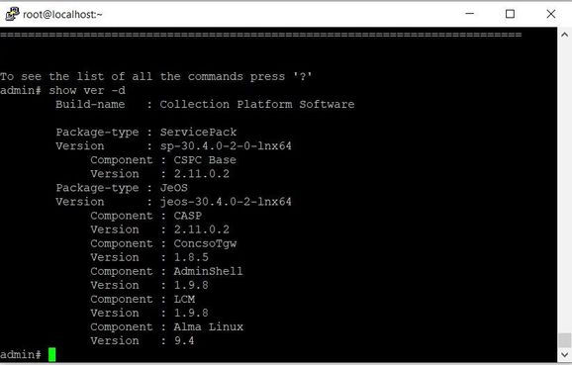Click the root@localhost:~ window title
The width and height of the screenshot is (572, 365).
pyautogui.click(x=62, y=15)
